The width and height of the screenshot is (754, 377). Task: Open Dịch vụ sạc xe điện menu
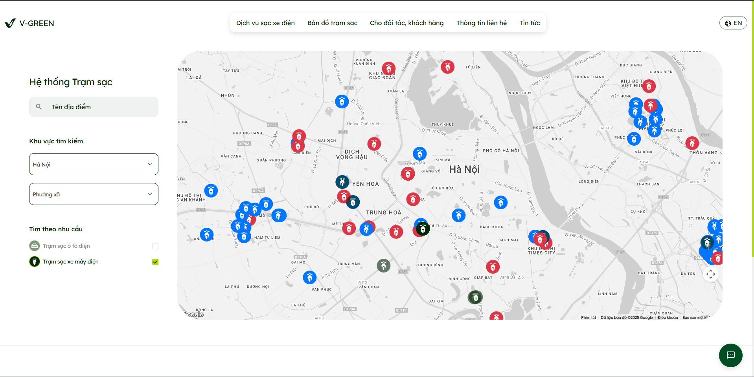[x=265, y=23]
